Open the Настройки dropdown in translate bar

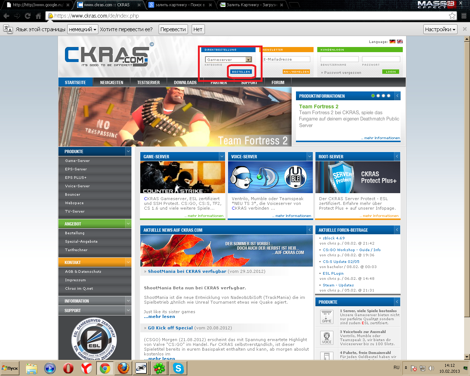(440, 29)
